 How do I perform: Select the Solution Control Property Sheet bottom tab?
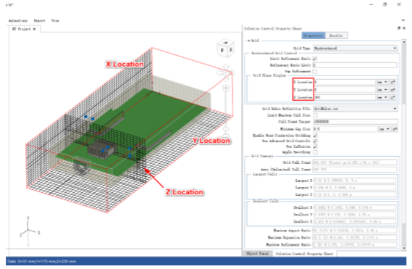pos(304,254)
